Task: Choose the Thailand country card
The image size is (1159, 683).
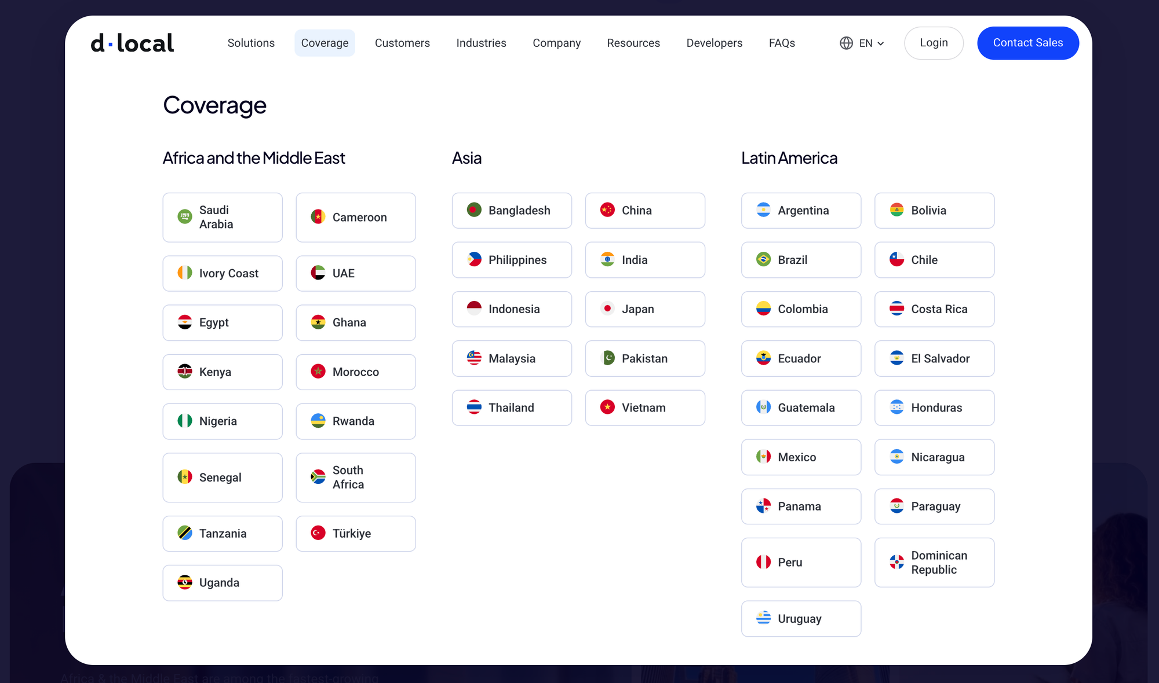Action: click(512, 407)
